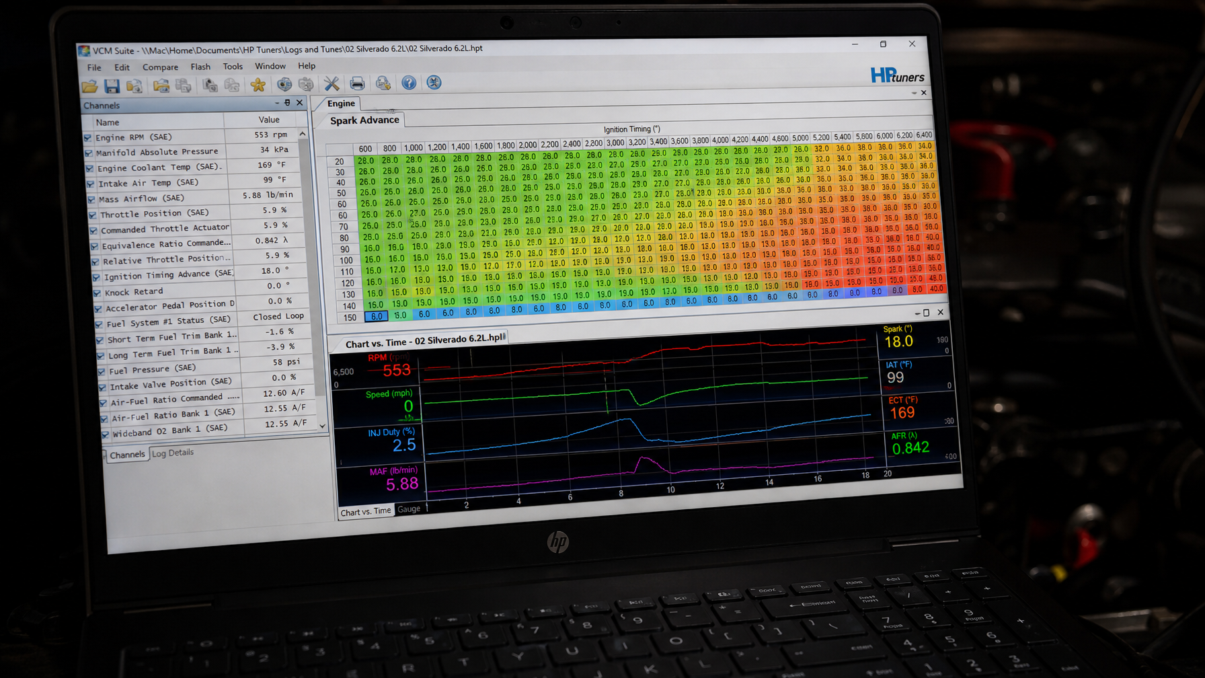Click the Name column header
This screenshot has height=678, width=1205.
coord(154,122)
